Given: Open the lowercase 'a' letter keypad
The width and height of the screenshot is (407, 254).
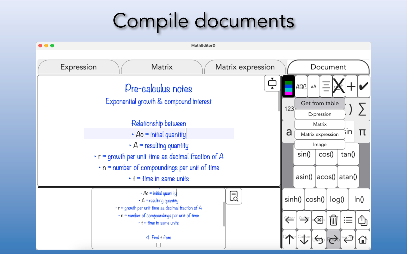Looking at the screenshot, I should coord(289,132).
